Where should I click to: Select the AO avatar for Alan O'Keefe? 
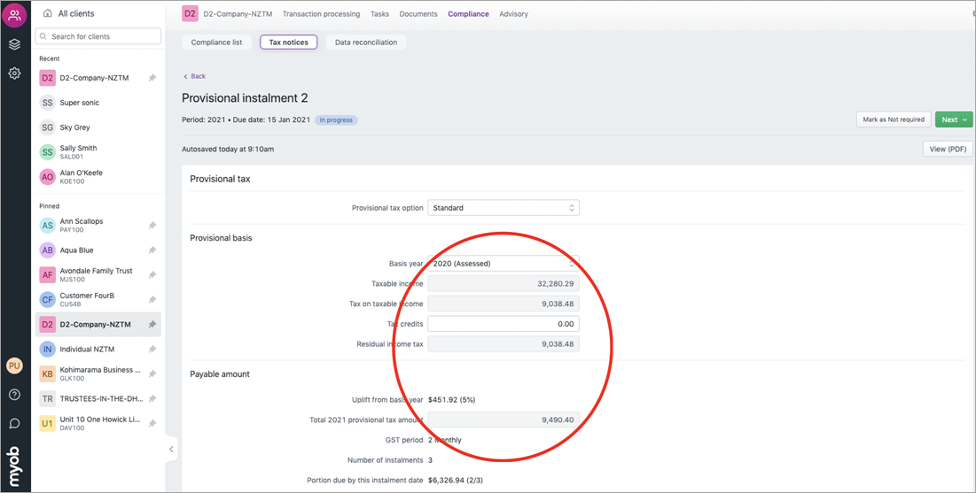(x=47, y=176)
